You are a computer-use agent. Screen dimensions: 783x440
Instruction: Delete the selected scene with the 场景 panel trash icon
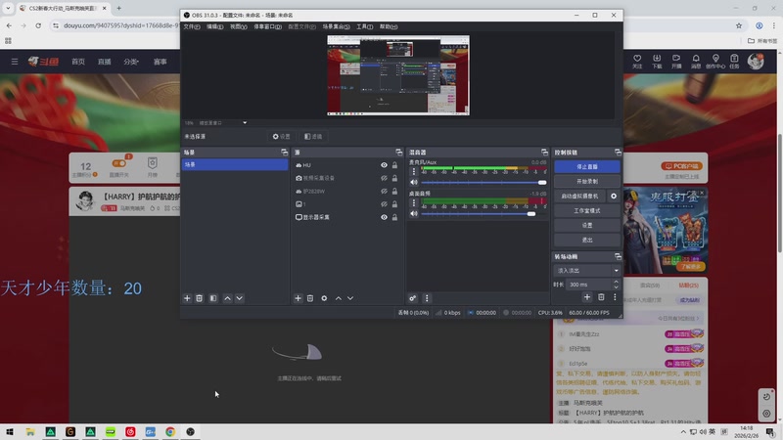200,298
